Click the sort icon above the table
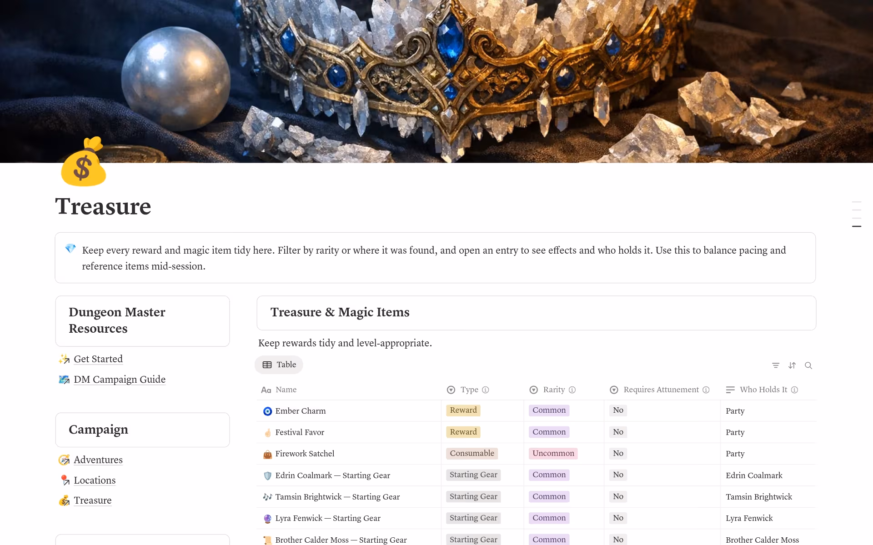This screenshot has height=545, width=873. click(x=792, y=365)
